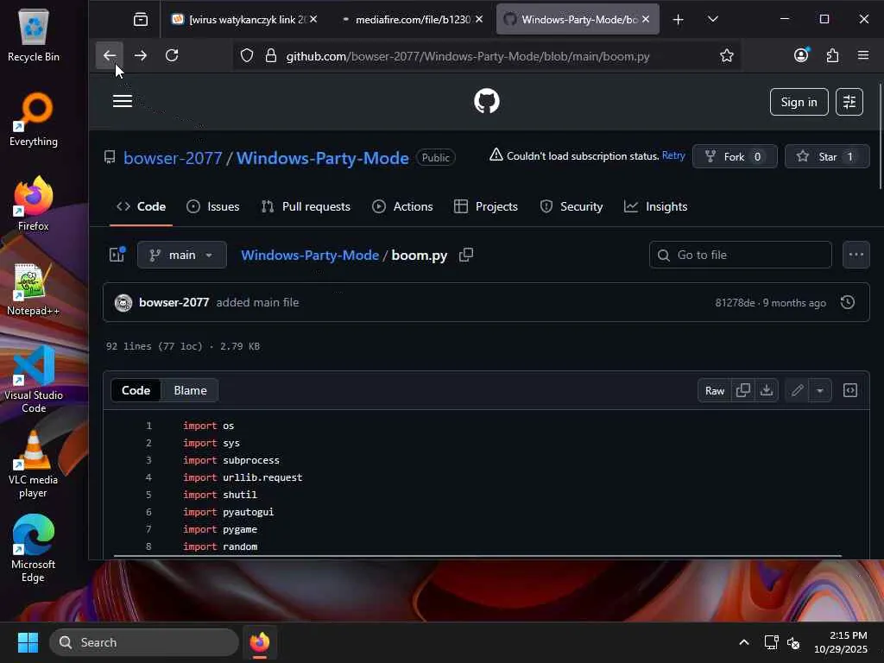Click the Firefox taskbar icon
Viewport: 884px width, 663px height.
pos(260,642)
